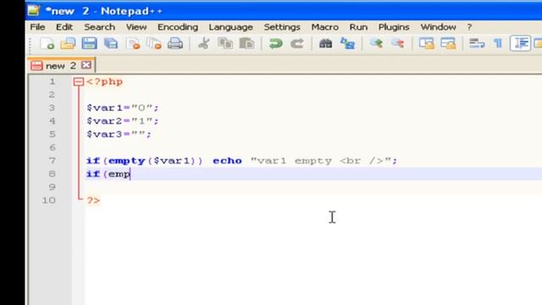Viewport: 542px width, 305px height.
Task: Click the '<?php' opening tag text
Action: (104, 82)
